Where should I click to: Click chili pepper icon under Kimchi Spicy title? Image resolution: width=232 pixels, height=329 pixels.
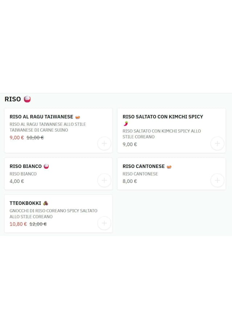pos(125,123)
